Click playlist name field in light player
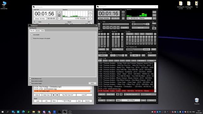203x114 pixels. click(x=67, y=101)
